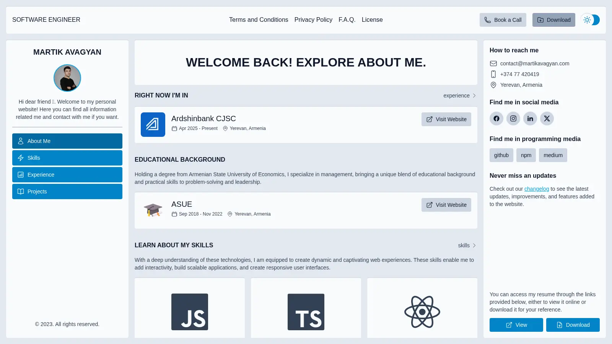The height and width of the screenshot is (344, 612).
Task: Open the Skills sidebar tab
Action: tap(67, 158)
